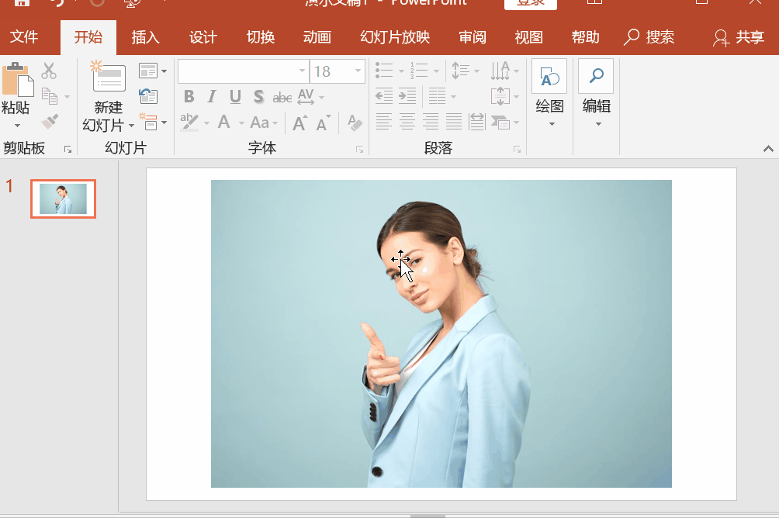This screenshot has width=779, height=518.
Task: Center the paragraph text
Action: (x=407, y=121)
